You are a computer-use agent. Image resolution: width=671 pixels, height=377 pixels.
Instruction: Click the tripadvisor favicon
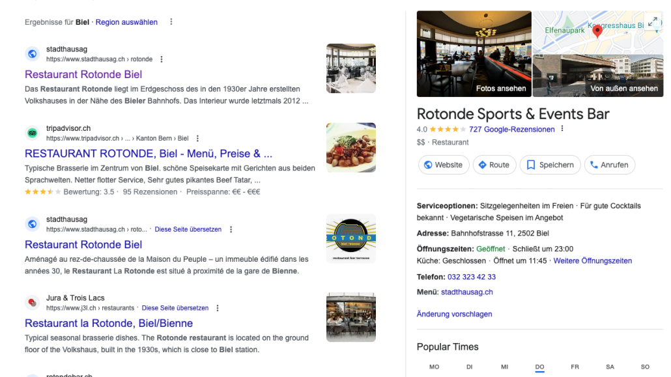(32, 133)
